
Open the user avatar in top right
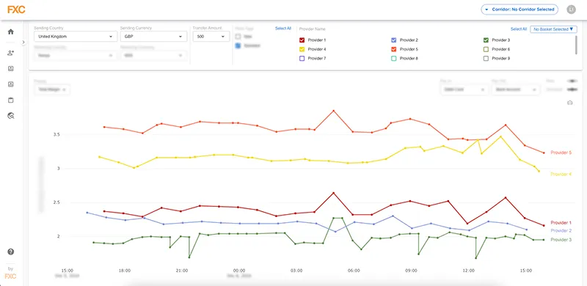pos(571,10)
